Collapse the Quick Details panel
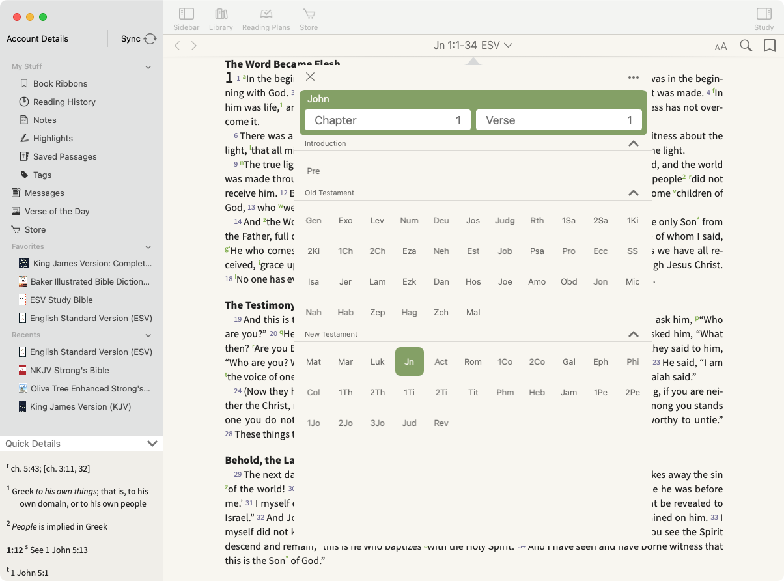Screen dimensions: 784x581 (152, 444)
